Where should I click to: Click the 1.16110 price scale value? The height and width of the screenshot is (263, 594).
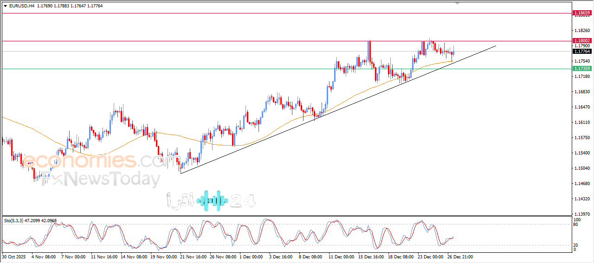pos(581,122)
